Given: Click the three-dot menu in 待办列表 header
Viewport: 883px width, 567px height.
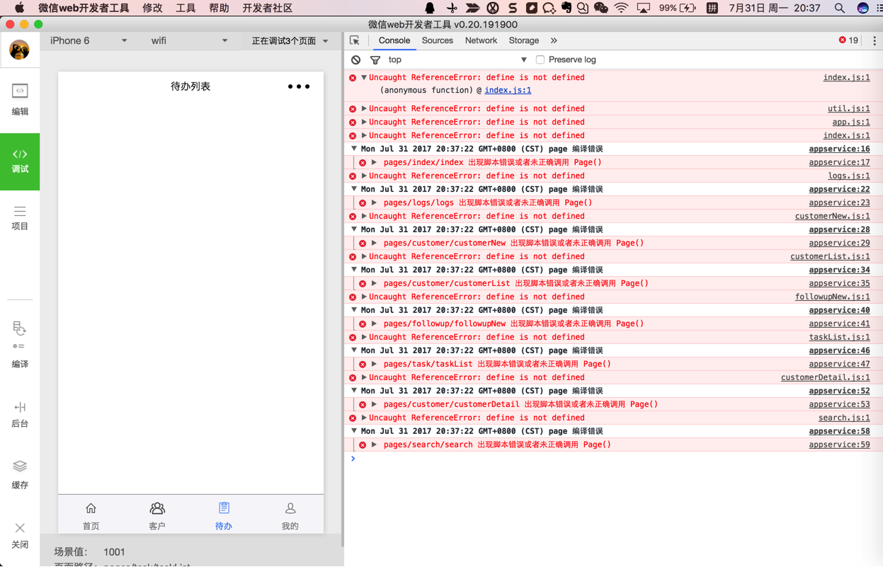Looking at the screenshot, I should tap(298, 86).
